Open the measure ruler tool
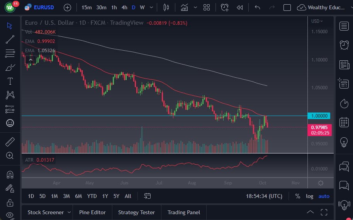This screenshot has height=220, width=353. click(10, 142)
